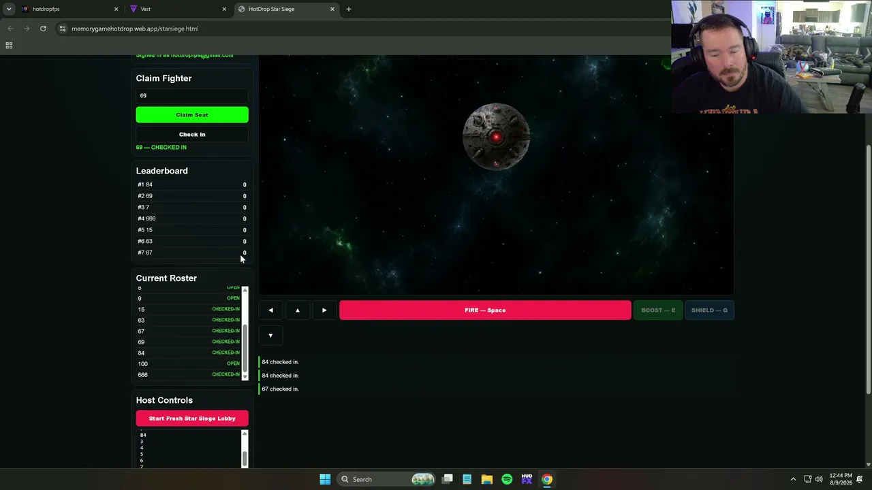Click the green Claim Seat button
This screenshot has width=872, height=490.
(192, 115)
